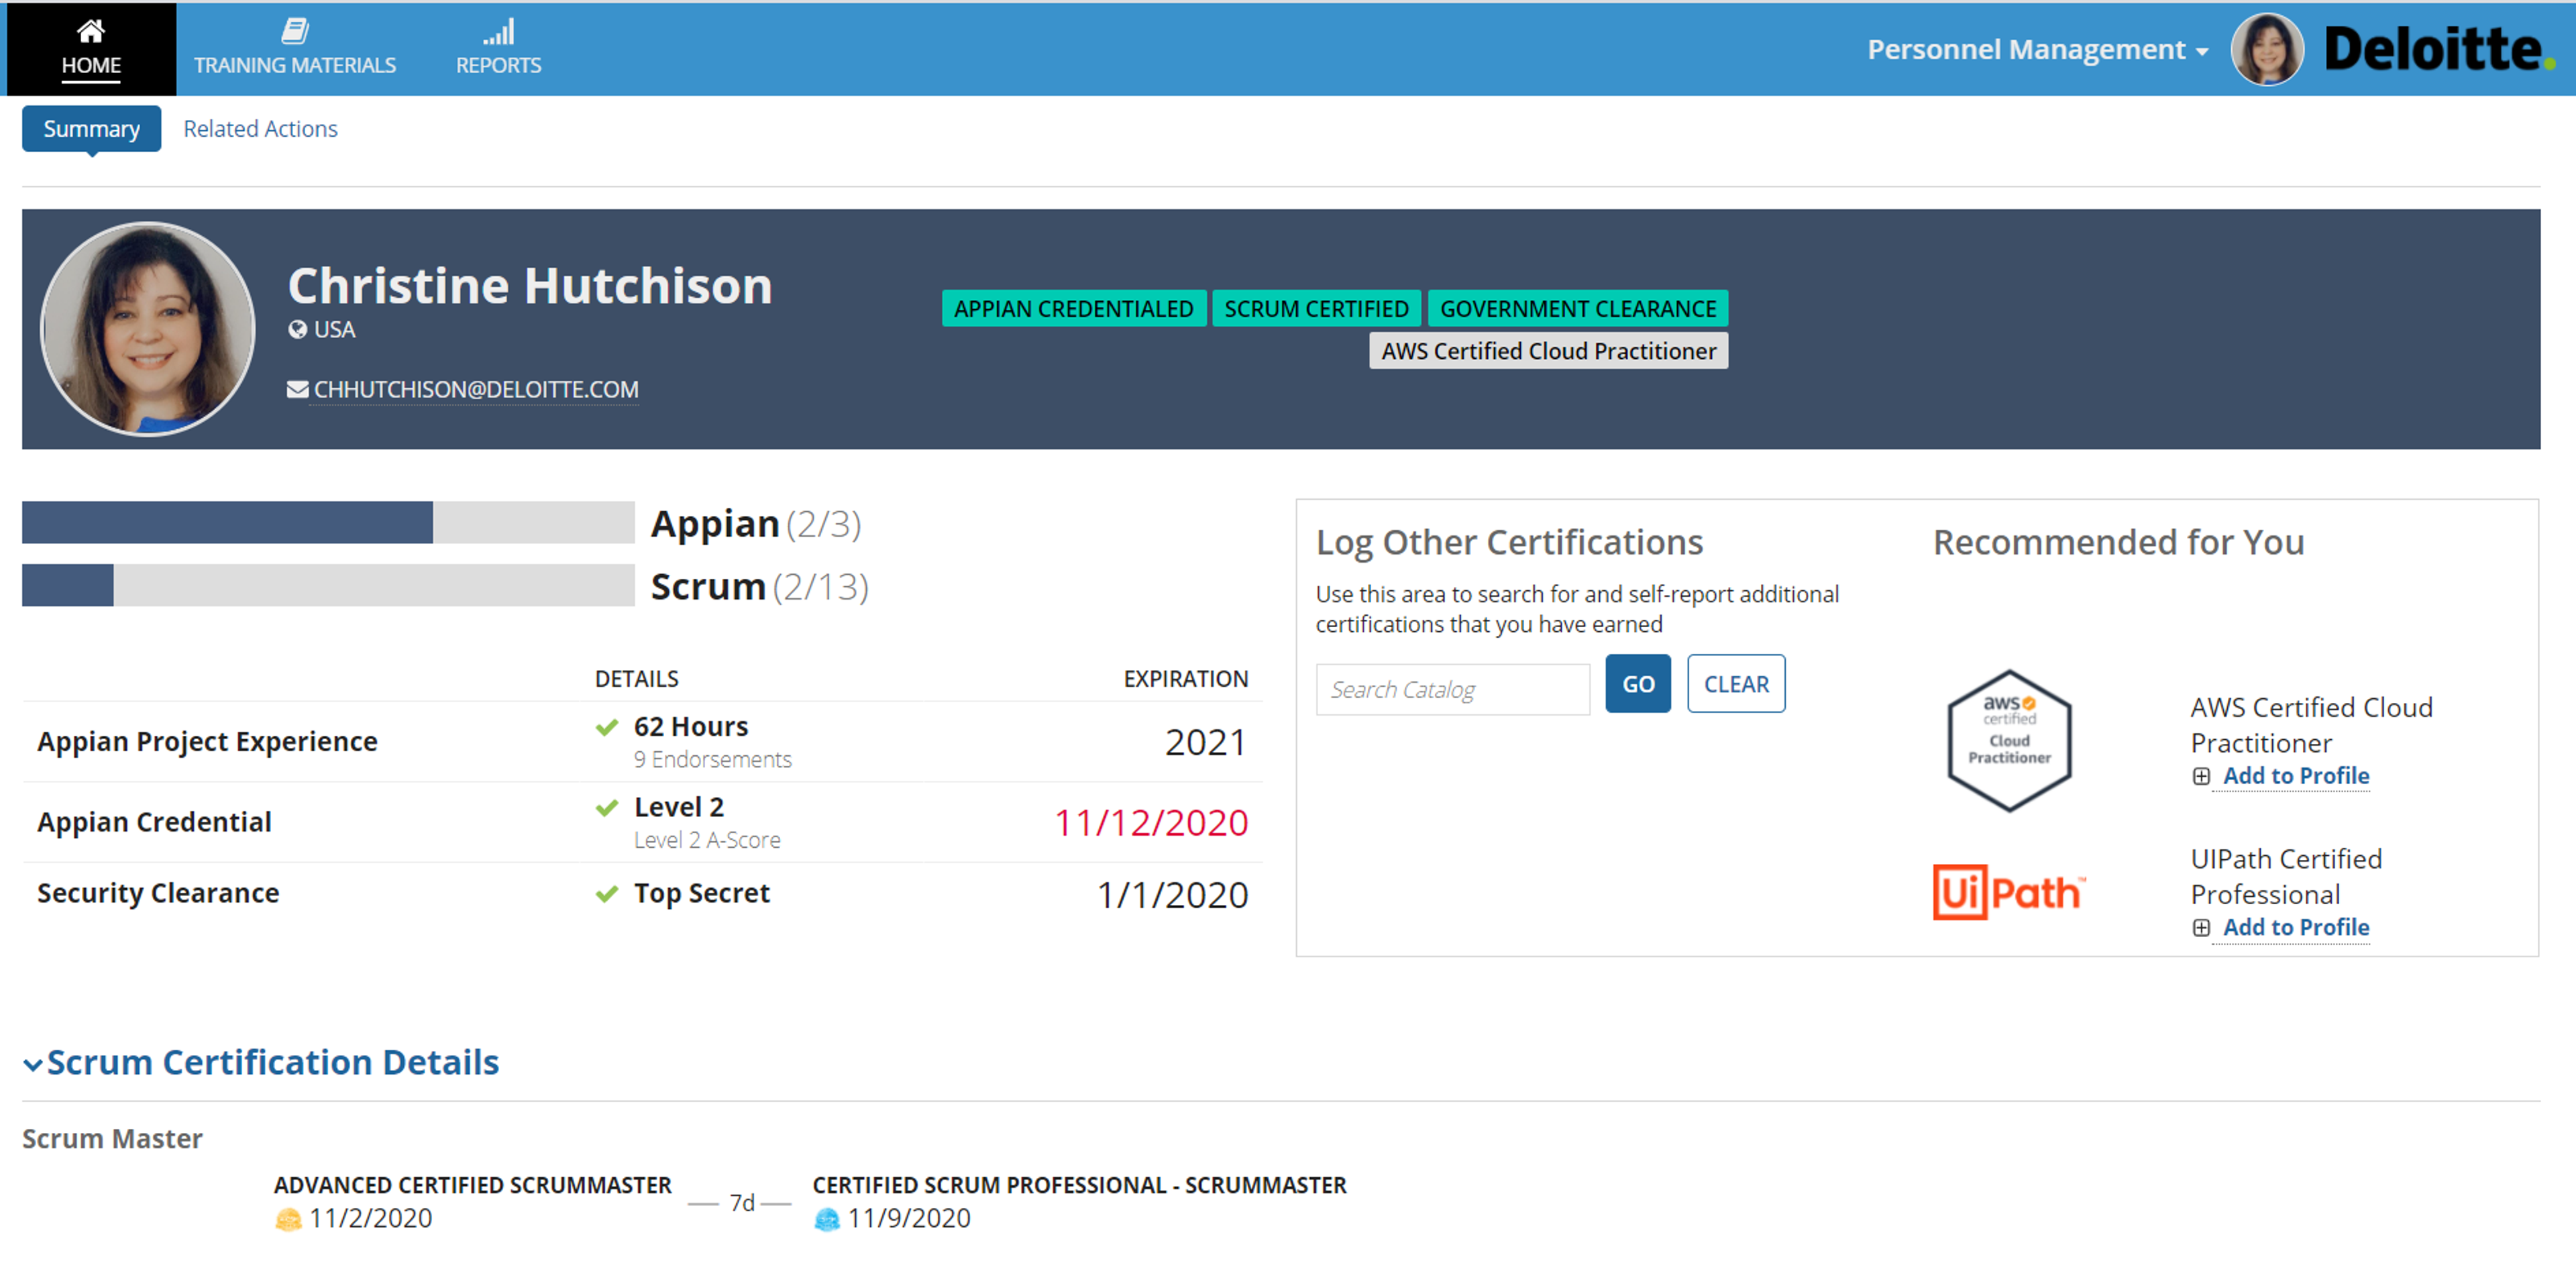The width and height of the screenshot is (2576, 1261).
Task: Click the Level 2 A-Score text
Action: tap(707, 841)
